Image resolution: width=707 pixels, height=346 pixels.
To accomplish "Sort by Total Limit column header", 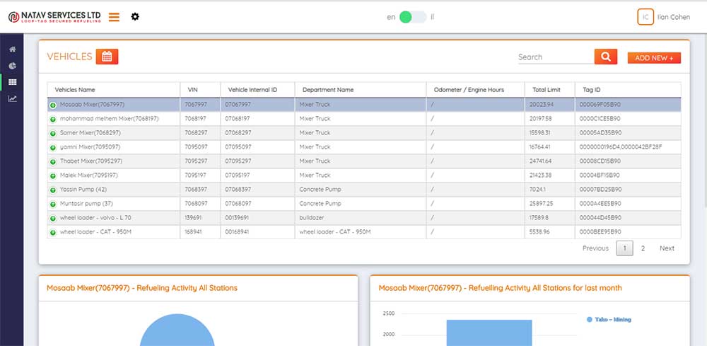I will click(x=550, y=90).
